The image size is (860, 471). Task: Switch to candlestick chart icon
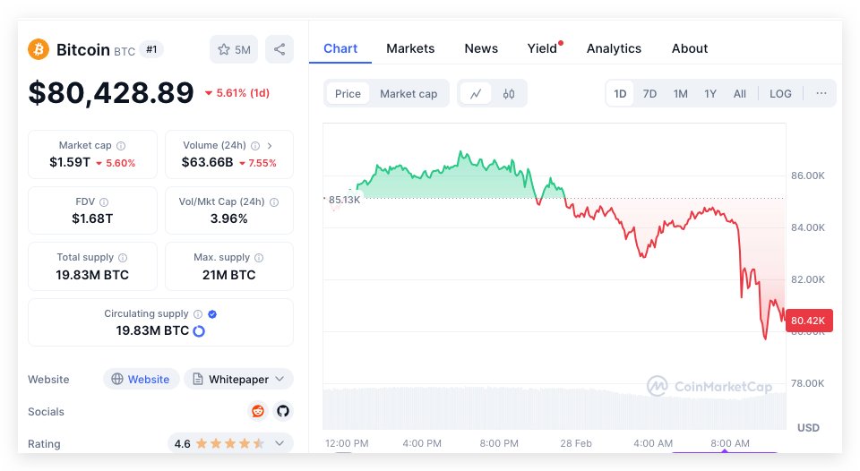point(509,93)
